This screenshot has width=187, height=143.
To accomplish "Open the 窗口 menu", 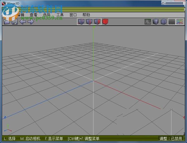I will pos(73,15).
